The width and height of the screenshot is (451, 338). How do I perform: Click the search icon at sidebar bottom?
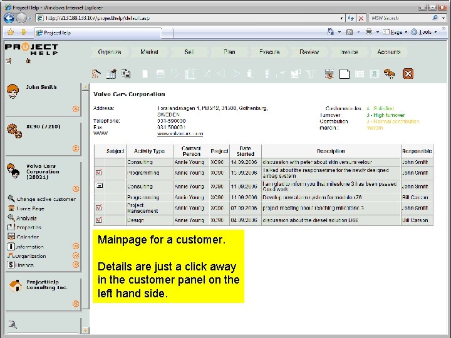pos(13,324)
